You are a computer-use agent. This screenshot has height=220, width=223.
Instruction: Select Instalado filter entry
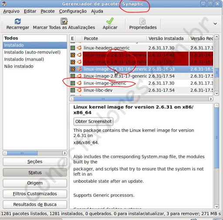click(35, 45)
